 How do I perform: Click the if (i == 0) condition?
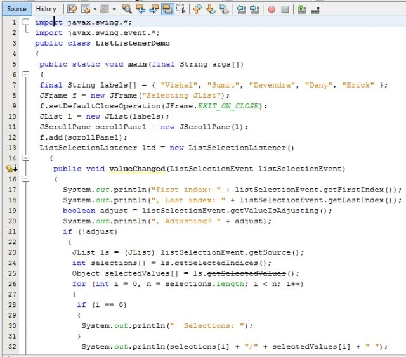pos(101,305)
